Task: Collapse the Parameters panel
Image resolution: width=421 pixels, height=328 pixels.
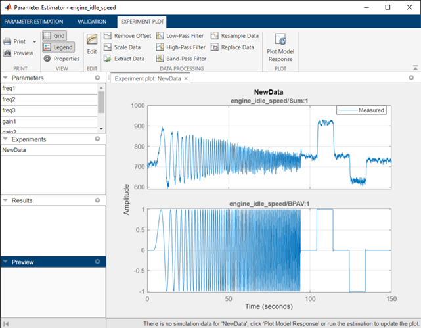Action: coord(5,78)
